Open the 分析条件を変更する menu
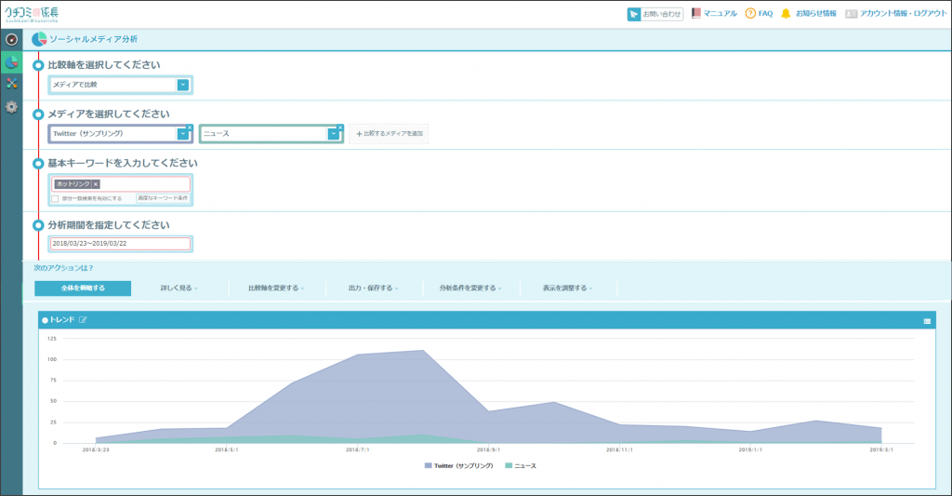952x496 pixels. coord(470,288)
